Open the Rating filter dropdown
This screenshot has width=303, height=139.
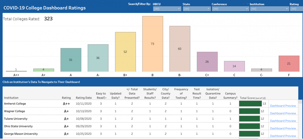[296, 9]
